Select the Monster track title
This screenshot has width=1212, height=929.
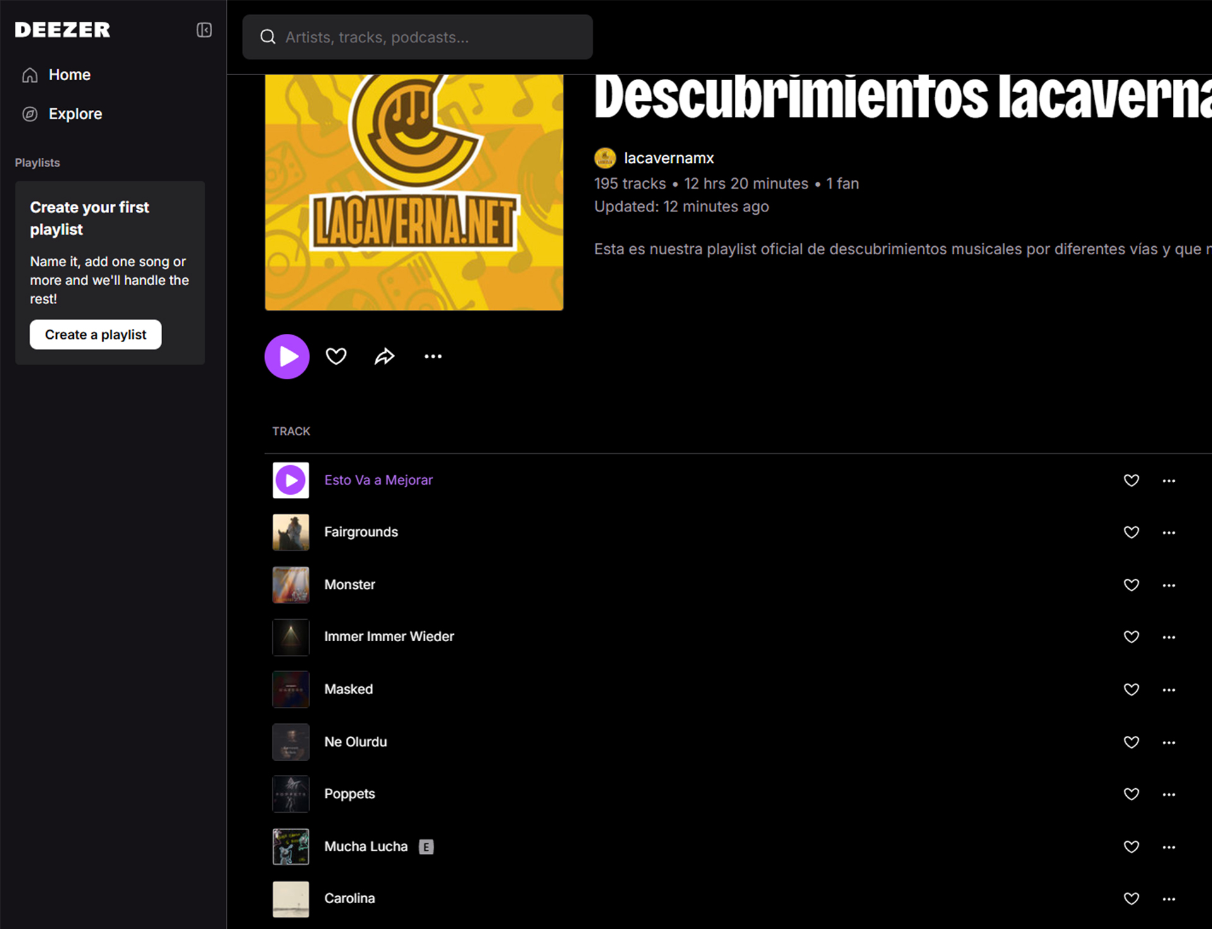pos(350,584)
